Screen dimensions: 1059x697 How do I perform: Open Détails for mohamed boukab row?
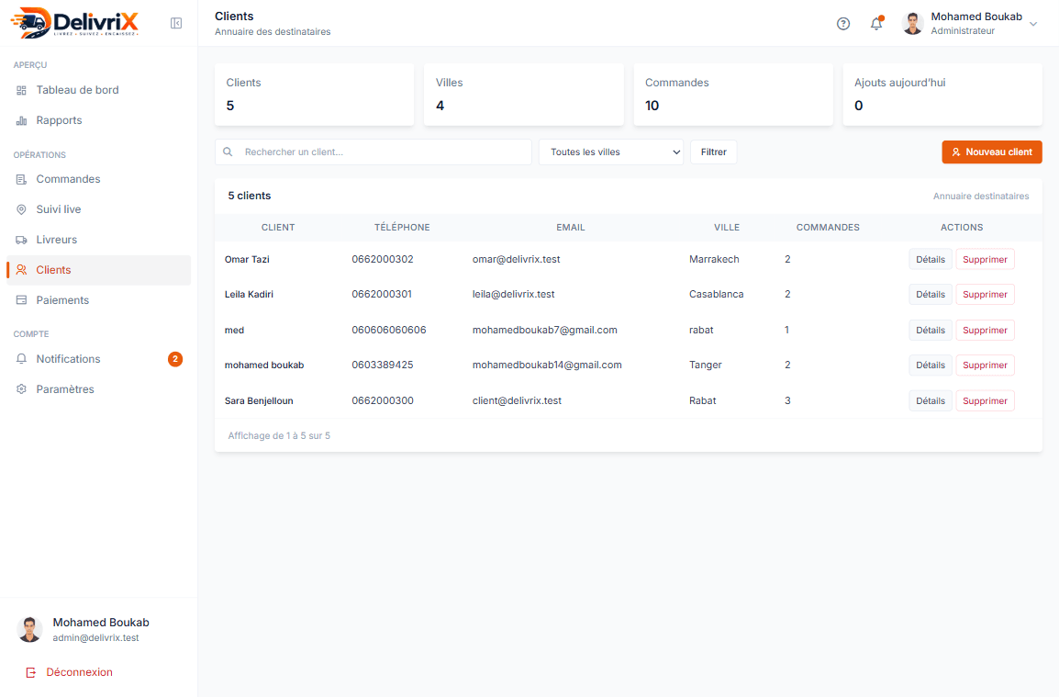click(x=930, y=365)
